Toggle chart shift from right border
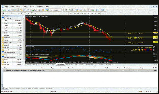This screenshot has height=94, width=159. coord(88,10)
